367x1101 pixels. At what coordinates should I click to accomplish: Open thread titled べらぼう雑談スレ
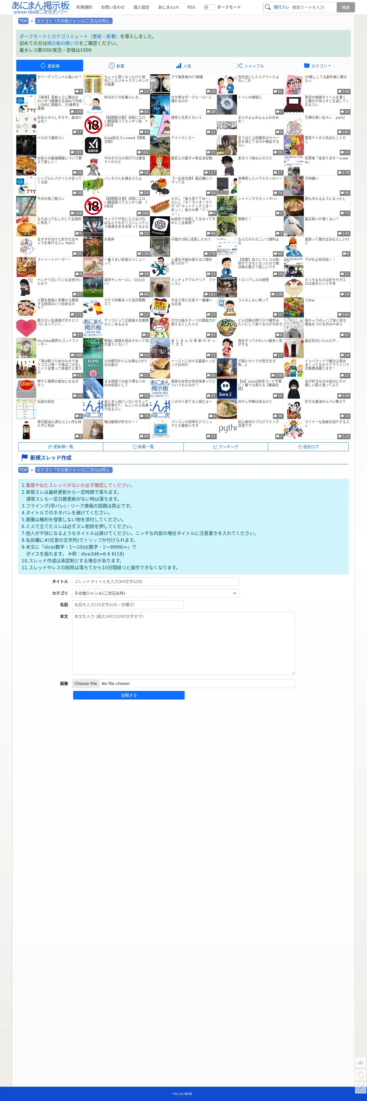(51, 138)
